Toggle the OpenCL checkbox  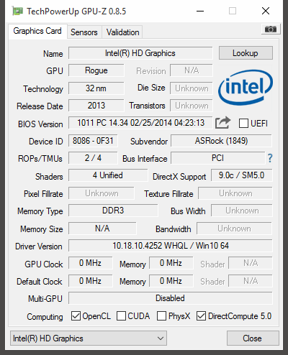click(x=76, y=316)
